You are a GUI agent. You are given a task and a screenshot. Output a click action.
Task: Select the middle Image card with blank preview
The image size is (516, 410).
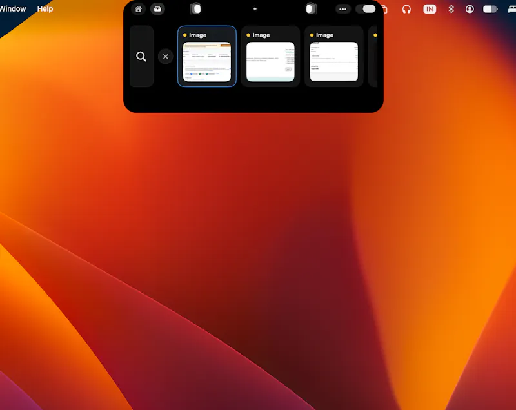click(270, 56)
